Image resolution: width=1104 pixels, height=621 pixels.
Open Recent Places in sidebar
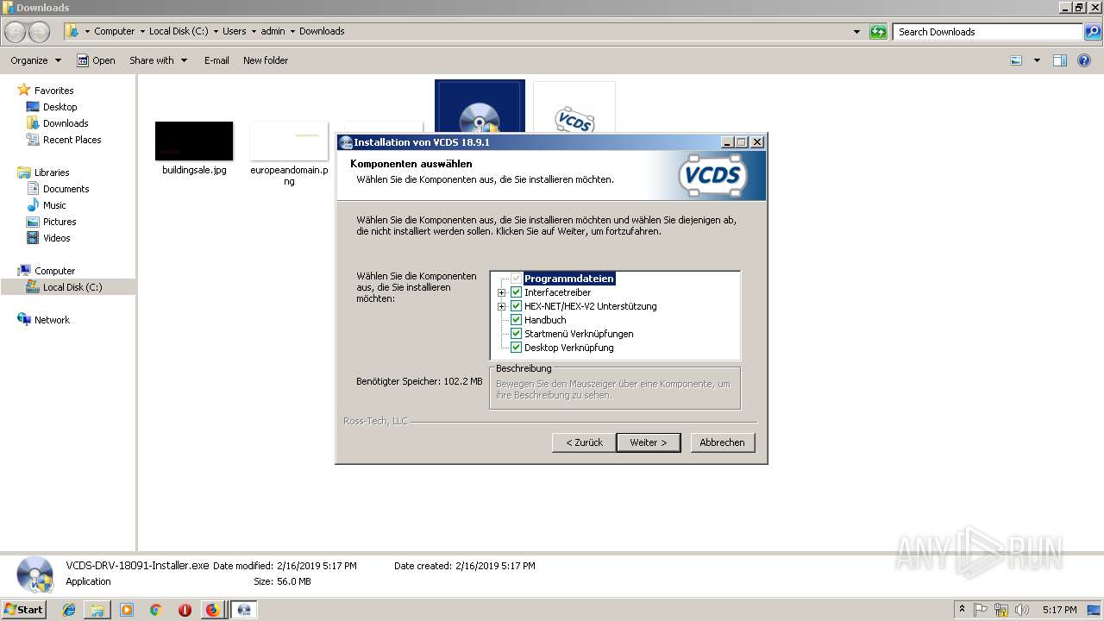pyautogui.click(x=72, y=140)
